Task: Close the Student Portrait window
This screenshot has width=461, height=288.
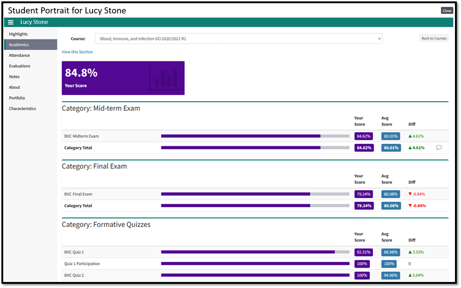Action: click(447, 11)
